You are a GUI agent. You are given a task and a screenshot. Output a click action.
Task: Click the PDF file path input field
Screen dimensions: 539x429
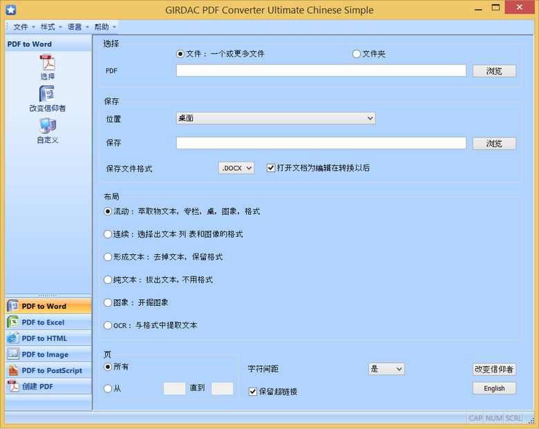pos(321,71)
